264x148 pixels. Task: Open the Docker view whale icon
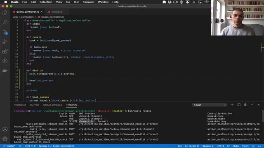tap(5, 71)
